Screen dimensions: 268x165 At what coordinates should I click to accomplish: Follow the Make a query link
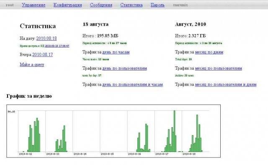[x=32, y=64]
